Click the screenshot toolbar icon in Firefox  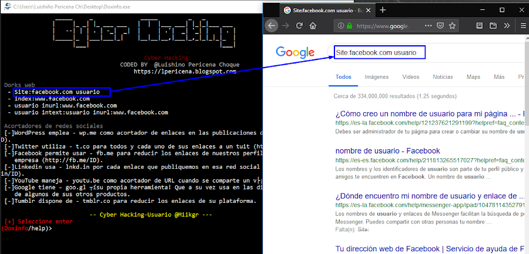click(x=480, y=26)
